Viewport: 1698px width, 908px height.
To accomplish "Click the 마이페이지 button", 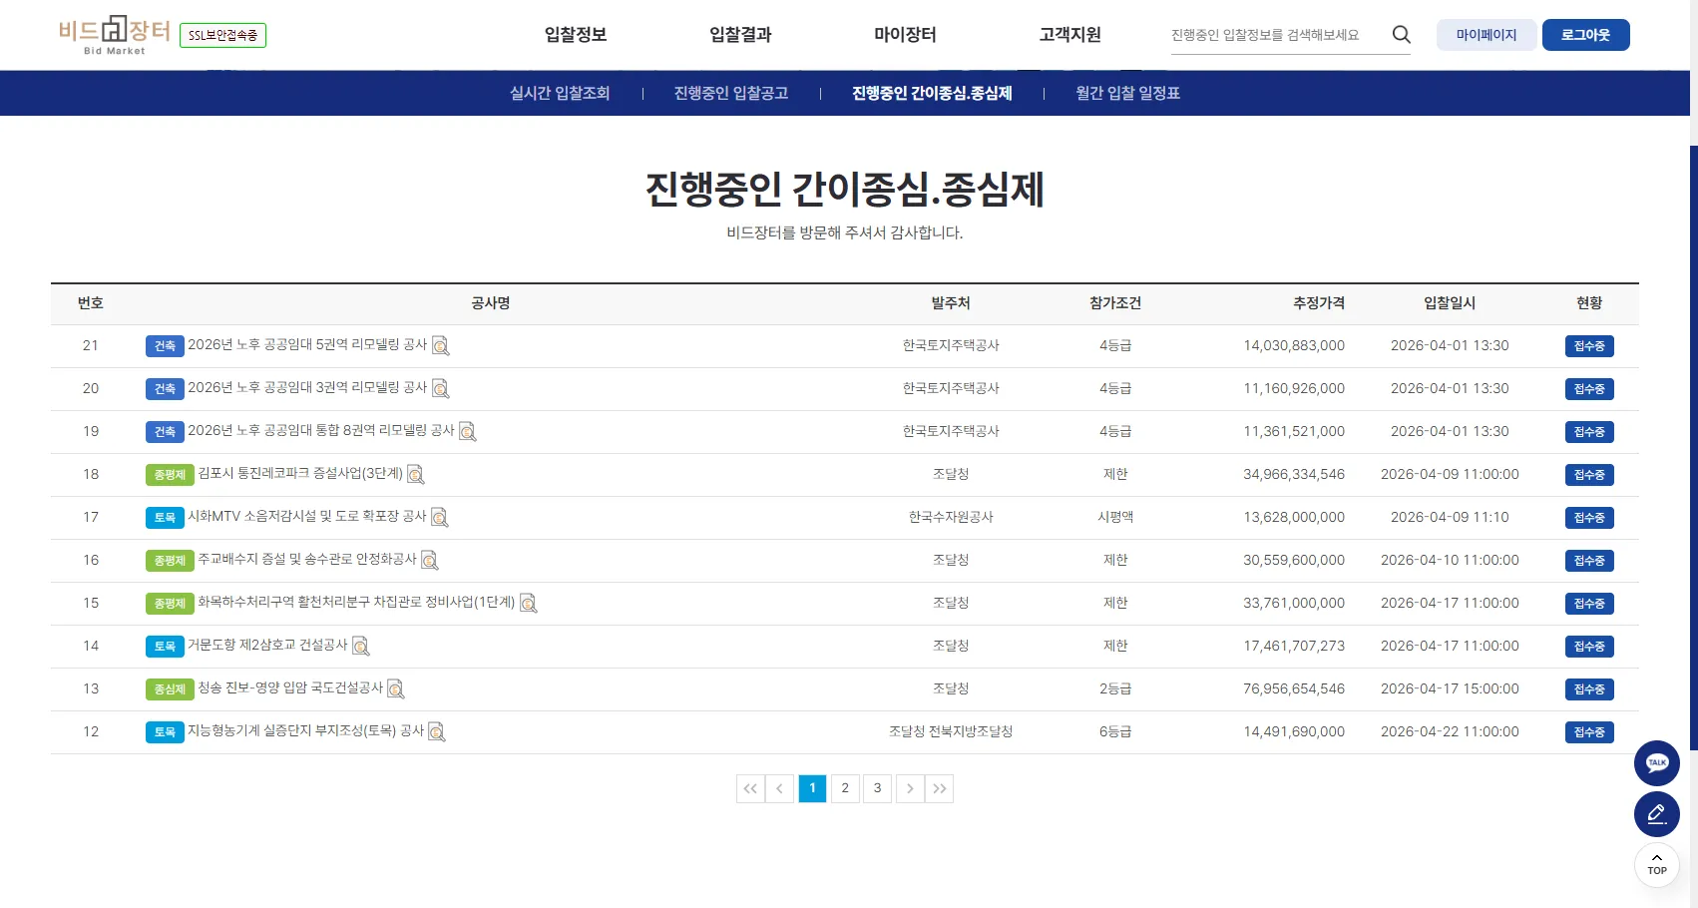I will (1486, 35).
